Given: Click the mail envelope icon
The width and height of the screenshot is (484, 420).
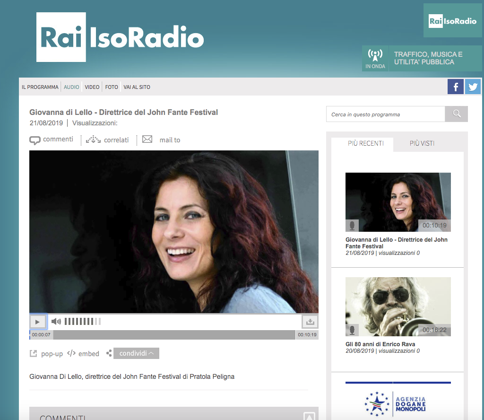Looking at the screenshot, I should click(x=147, y=139).
